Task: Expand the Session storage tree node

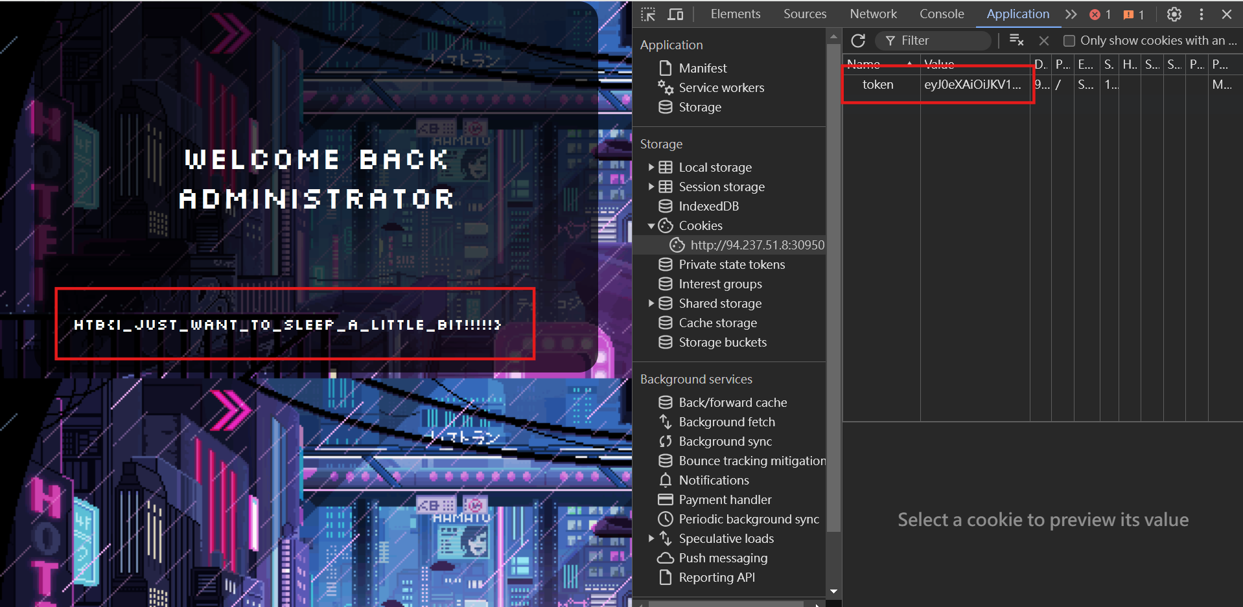Action: [x=651, y=187]
